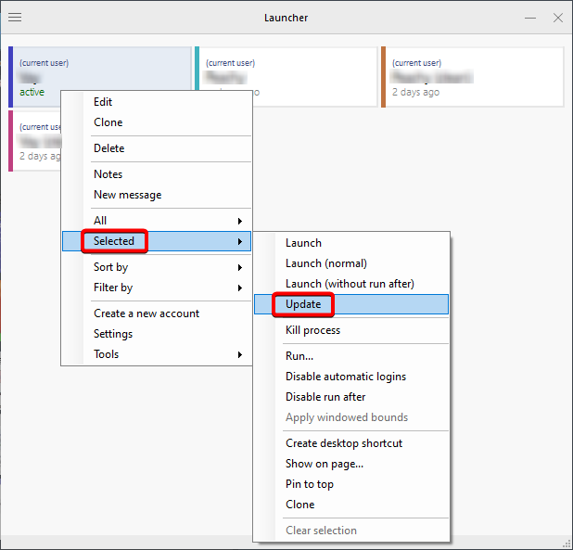Select Show on page... entry
Image resolution: width=573 pixels, height=550 pixels.
[351, 464]
